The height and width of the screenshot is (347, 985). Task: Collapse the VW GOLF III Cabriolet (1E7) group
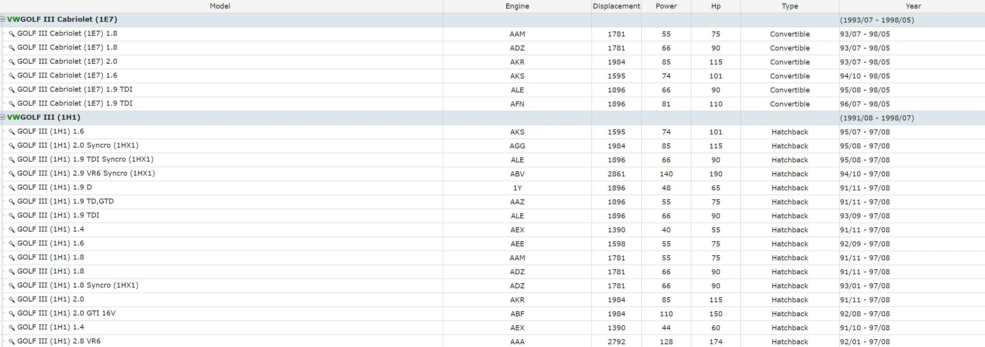2,19
